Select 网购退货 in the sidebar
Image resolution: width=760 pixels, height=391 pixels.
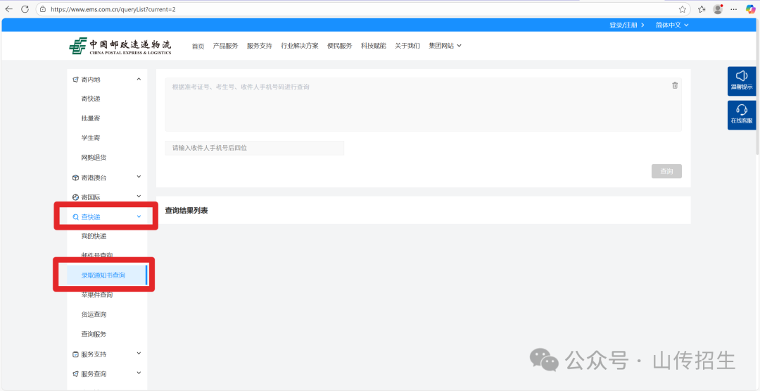click(x=94, y=158)
